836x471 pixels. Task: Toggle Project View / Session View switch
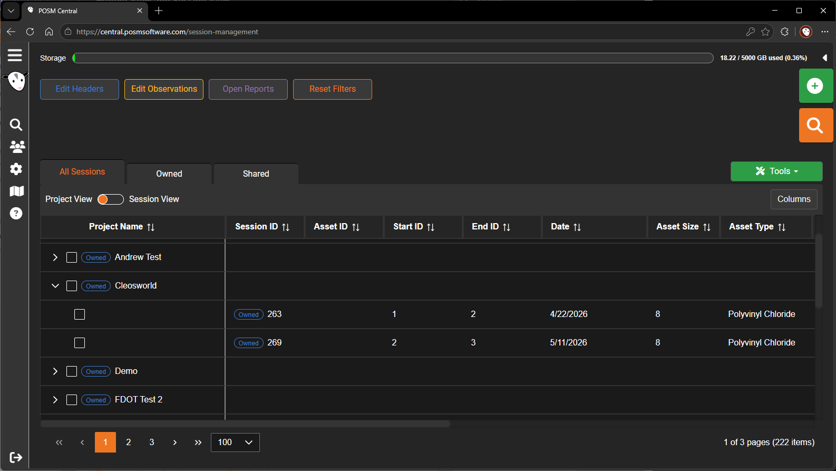[x=111, y=199]
